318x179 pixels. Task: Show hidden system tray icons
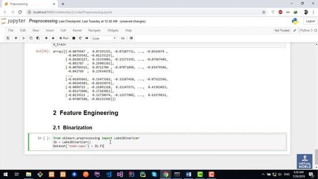coord(263,175)
